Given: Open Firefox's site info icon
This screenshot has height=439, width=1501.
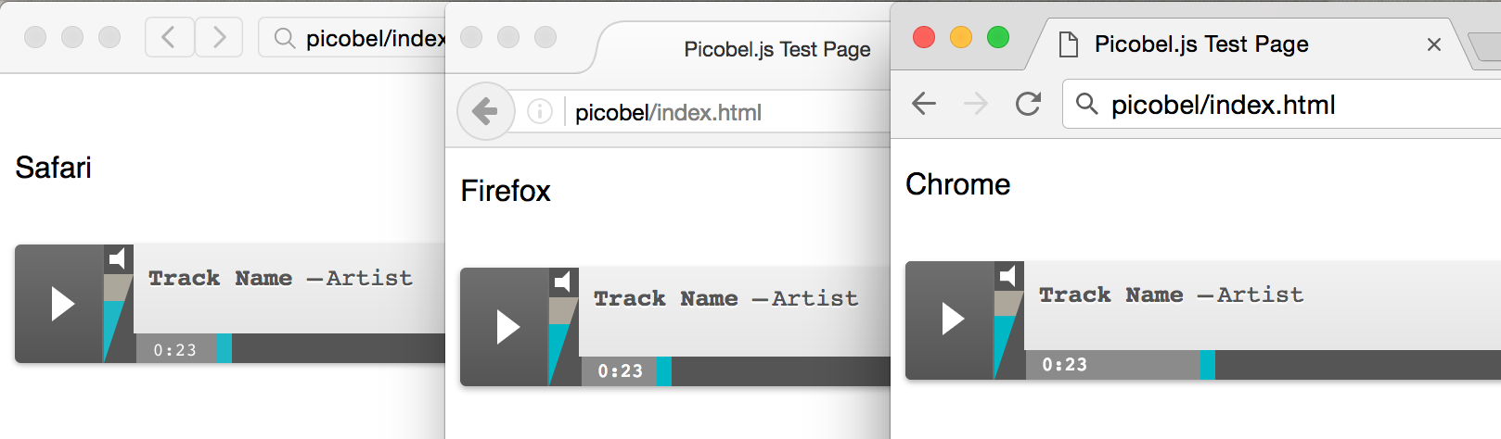Looking at the screenshot, I should (x=540, y=112).
